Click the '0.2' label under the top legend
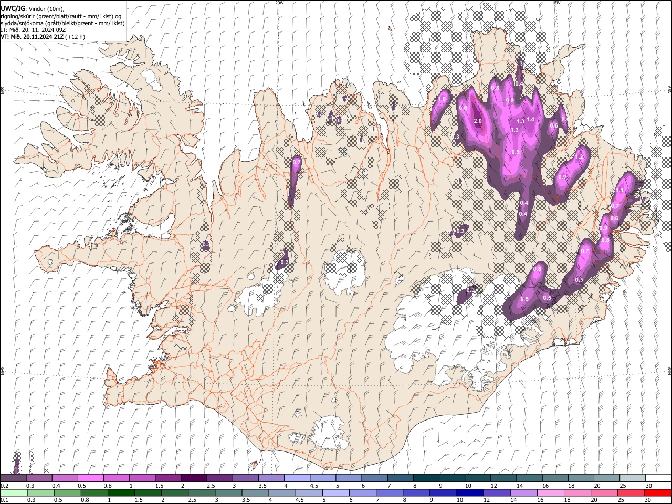This screenshot has width=672, height=504. [4, 486]
